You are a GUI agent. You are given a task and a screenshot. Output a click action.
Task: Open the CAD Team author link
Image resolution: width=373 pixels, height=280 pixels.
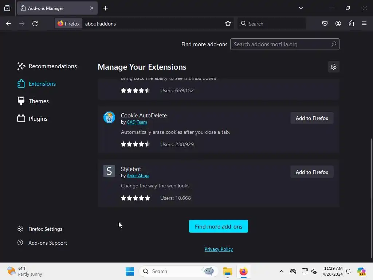[137, 122]
